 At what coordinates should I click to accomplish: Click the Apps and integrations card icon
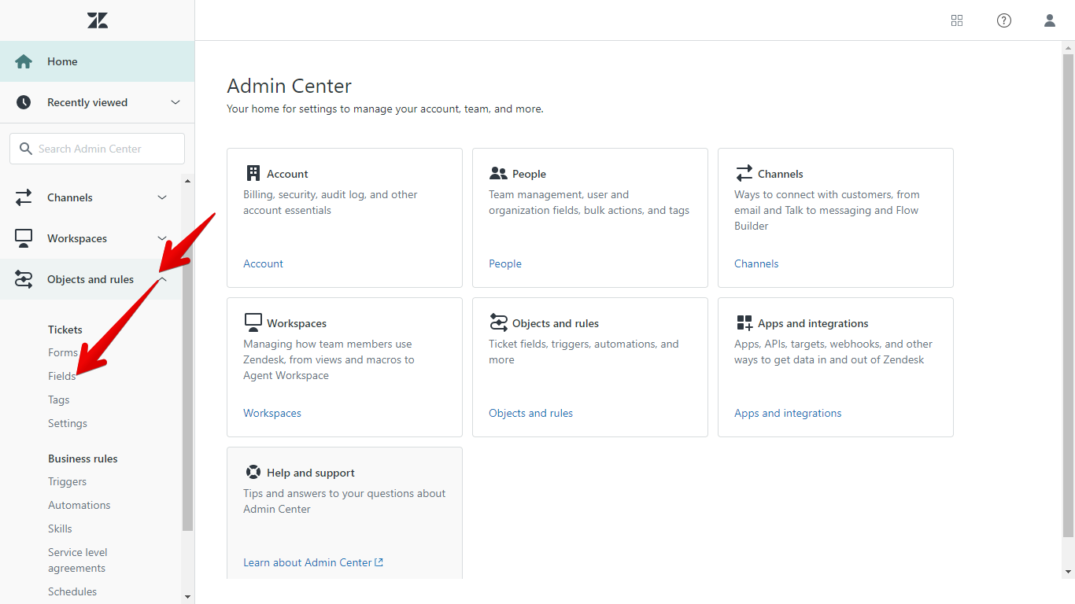(x=744, y=322)
